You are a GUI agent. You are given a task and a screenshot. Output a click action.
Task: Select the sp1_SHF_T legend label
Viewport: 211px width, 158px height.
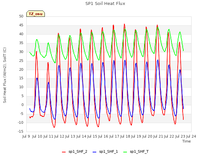coord(139,151)
